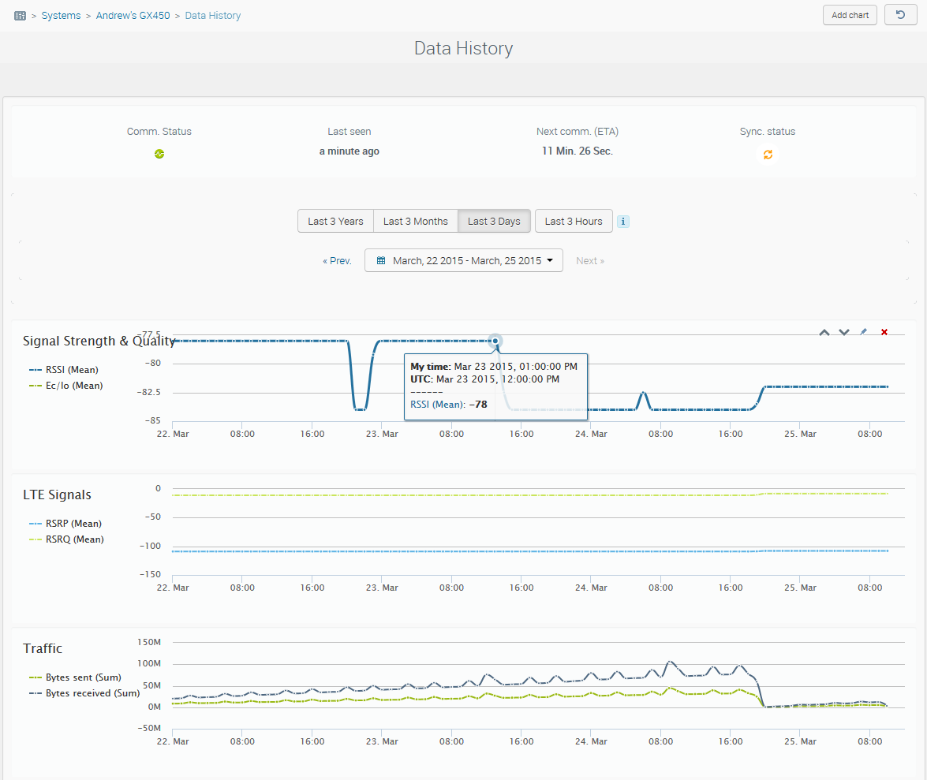
Task: Toggle Ec/Io (Mean) series visibility
Action: coord(71,385)
